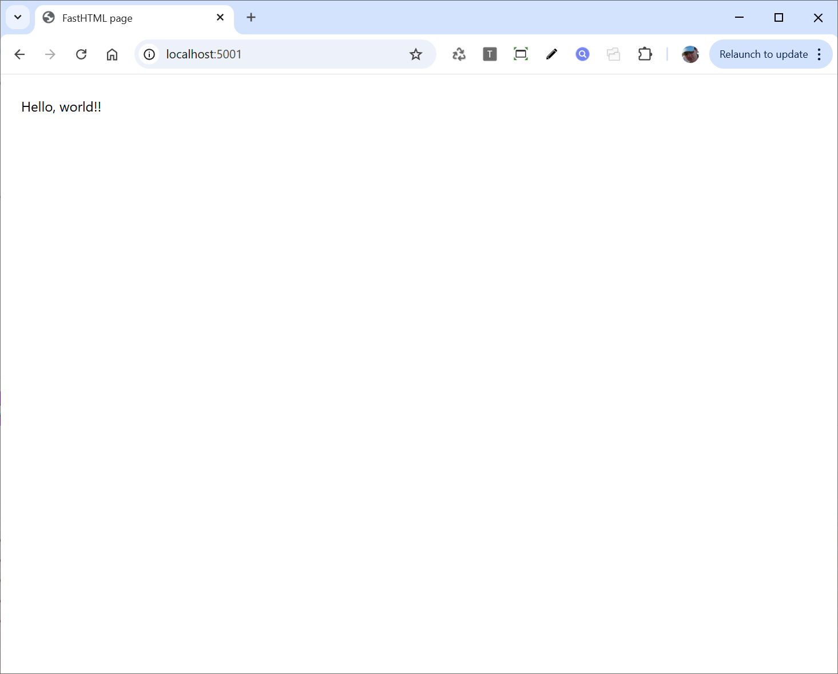This screenshot has width=838, height=674.
Task: Open the gray T extension icon
Action: 490,54
